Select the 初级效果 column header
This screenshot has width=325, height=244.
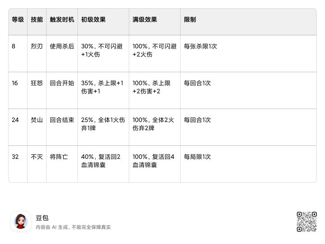[x=93, y=20]
